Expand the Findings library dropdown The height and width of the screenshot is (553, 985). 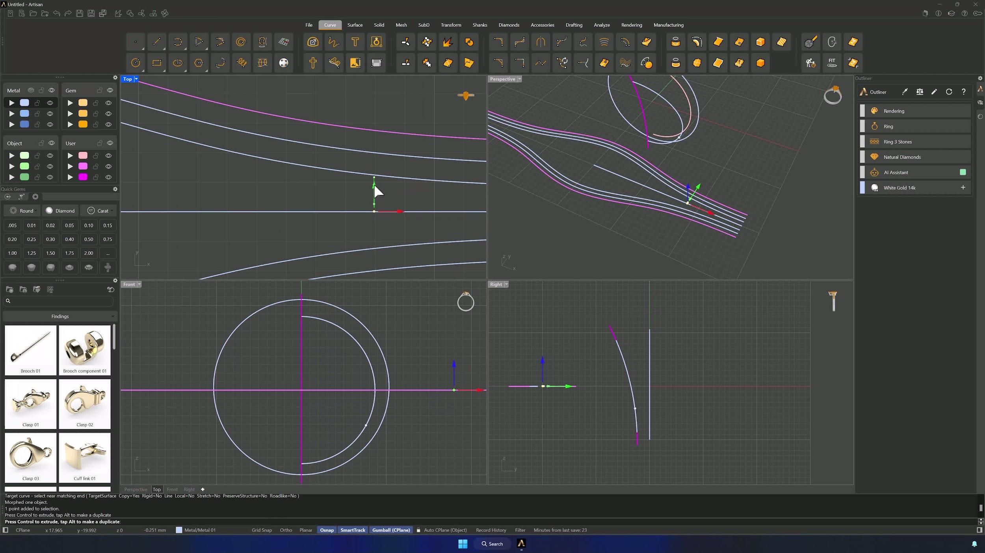click(60, 316)
